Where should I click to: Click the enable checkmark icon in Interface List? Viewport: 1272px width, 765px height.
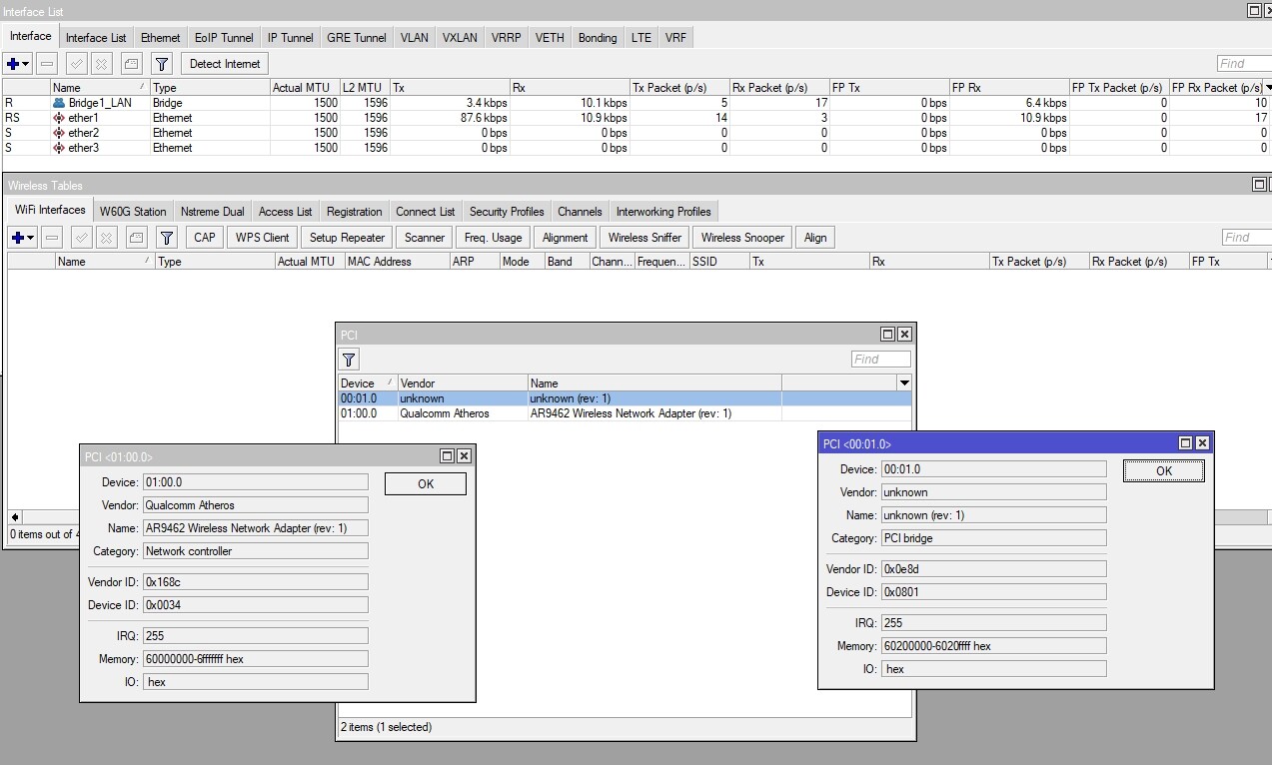[x=77, y=64]
